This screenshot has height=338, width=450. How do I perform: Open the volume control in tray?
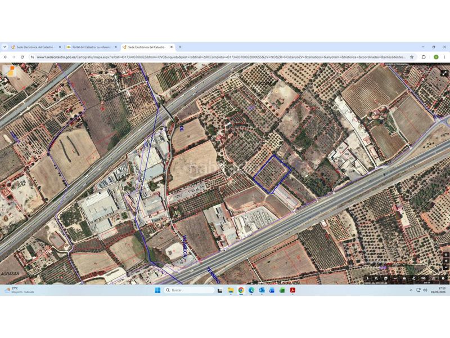[425, 290]
